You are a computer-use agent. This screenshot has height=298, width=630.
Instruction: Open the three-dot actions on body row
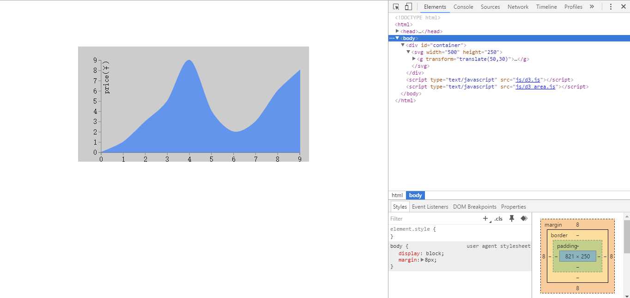pyautogui.click(x=391, y=38)
